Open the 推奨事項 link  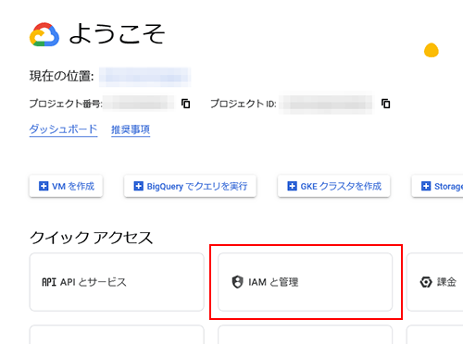pyautogui.click(x=131, y=129)
